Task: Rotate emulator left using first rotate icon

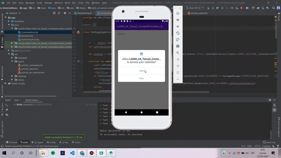Action: coord(177,33)
